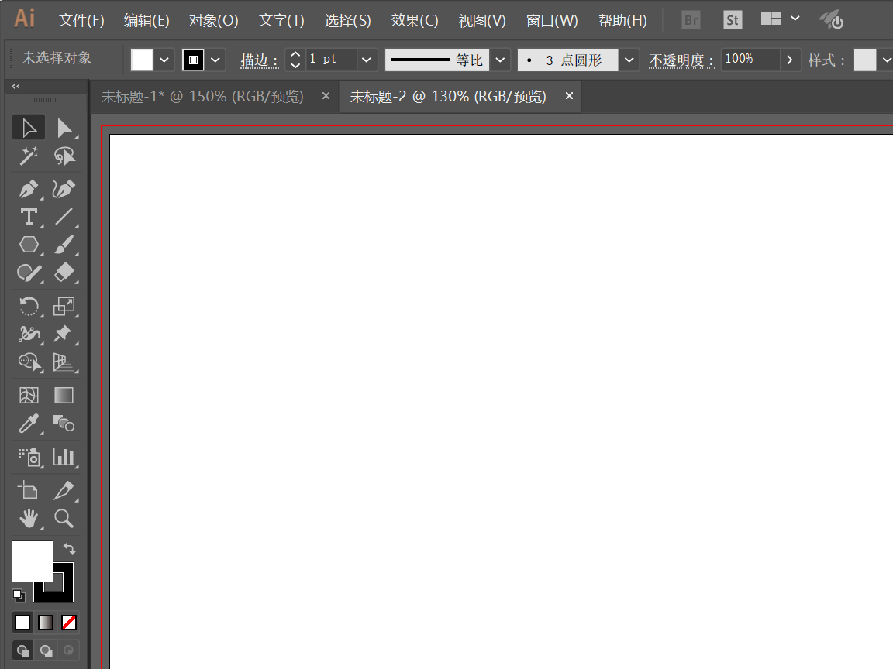Choose the Scale tool

tap(64, 306)
